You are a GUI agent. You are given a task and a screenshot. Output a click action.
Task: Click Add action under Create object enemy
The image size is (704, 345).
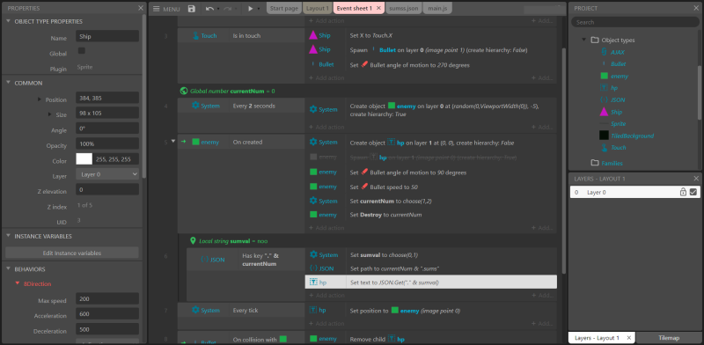pyautogui.click(x=326, y=127)
